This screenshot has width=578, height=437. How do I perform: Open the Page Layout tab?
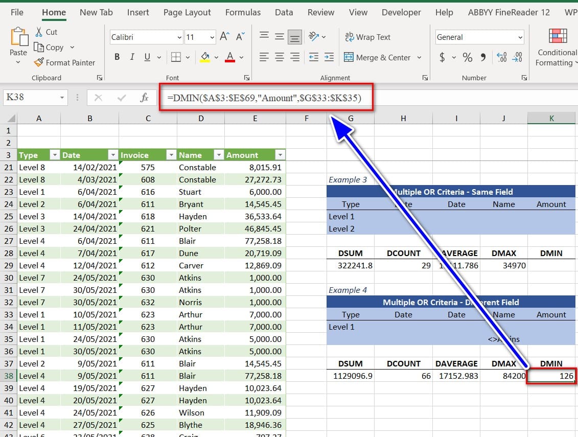187,12
